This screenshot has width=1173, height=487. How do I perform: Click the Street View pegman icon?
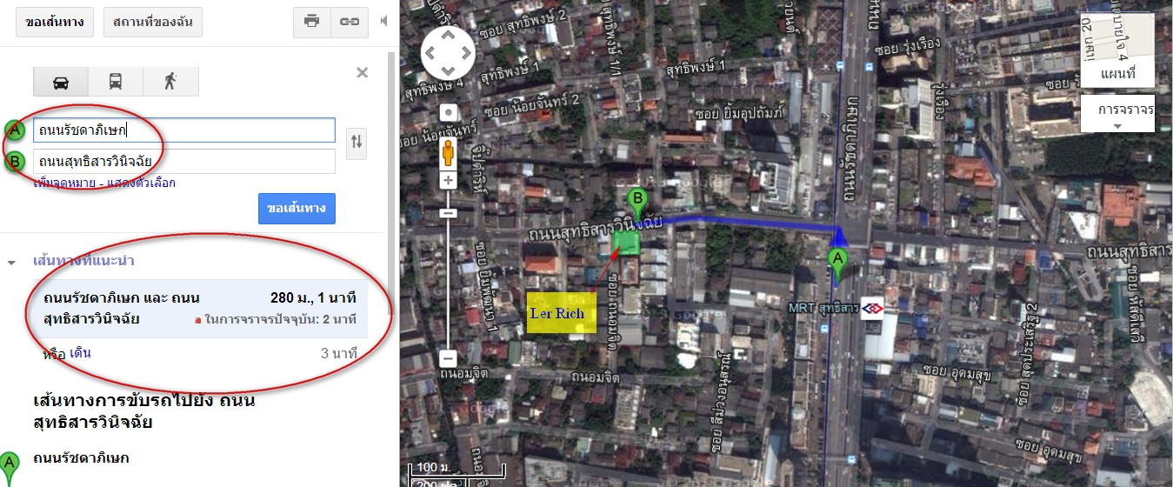click(449, 155)
